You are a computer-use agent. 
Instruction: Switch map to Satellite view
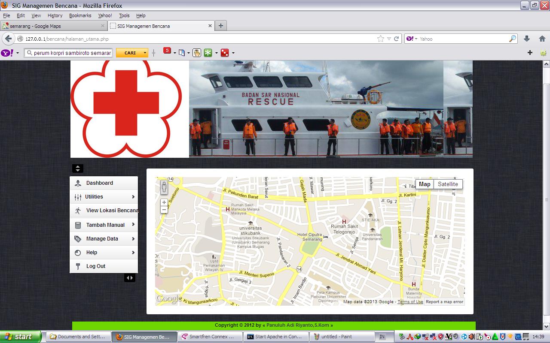tap(448, 184)
